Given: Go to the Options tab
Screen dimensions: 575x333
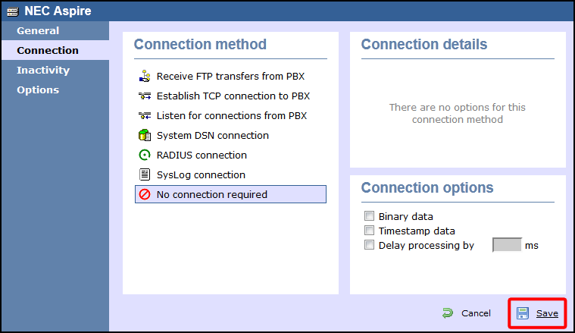Looking at the screenshot, I should (38, 90).
